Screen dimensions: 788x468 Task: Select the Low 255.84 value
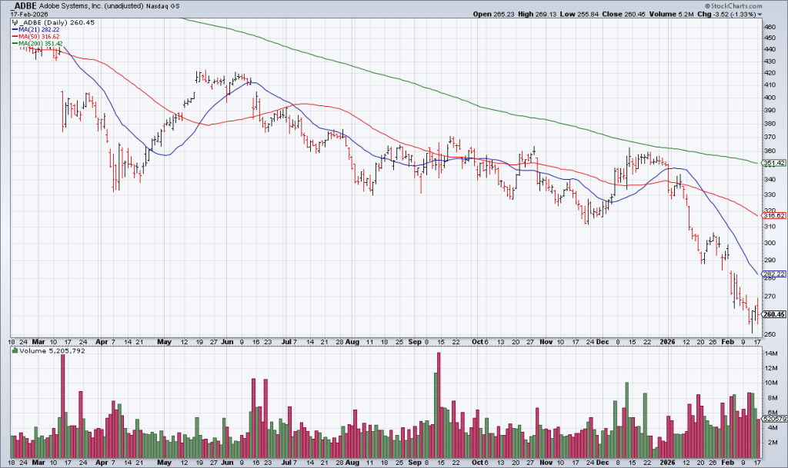click(579, 14)
